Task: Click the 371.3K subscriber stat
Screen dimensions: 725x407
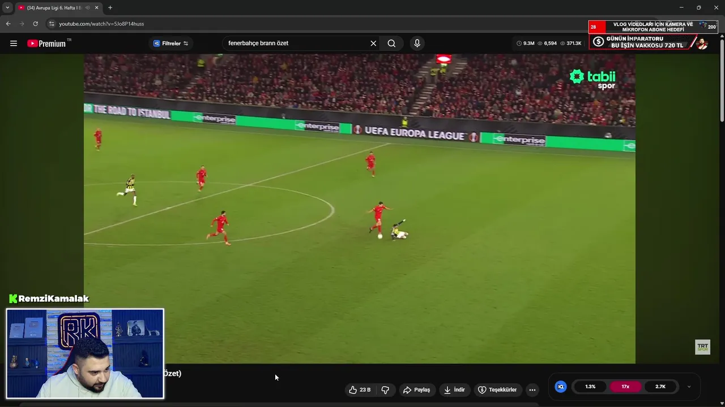Action: click(x=571, y=44)
